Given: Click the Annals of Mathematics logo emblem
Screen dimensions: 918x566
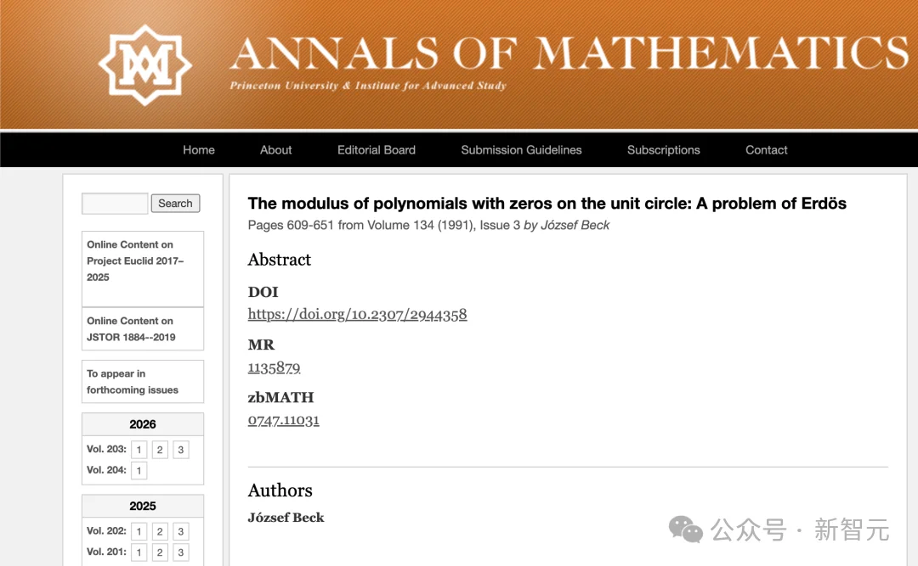Looking at the screenshot, I should (145, 64).
